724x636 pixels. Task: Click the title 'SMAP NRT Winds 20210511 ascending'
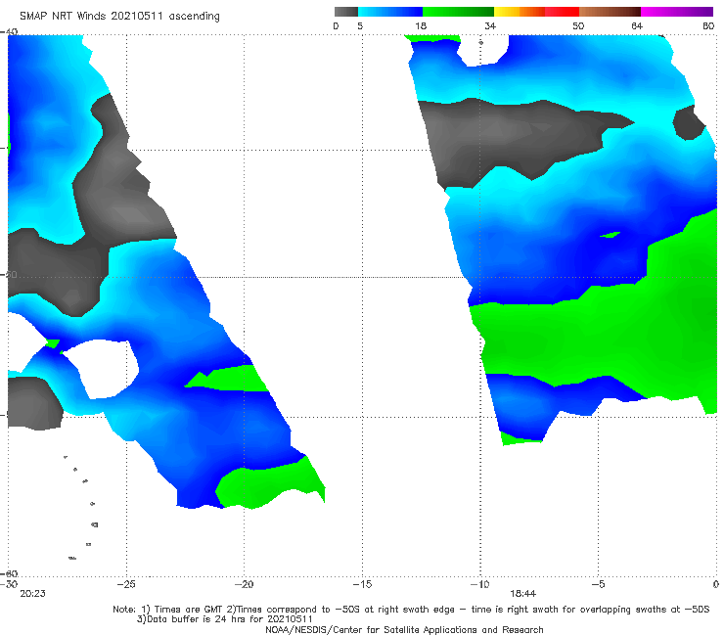pyautogui.click(x=119, y=17)
